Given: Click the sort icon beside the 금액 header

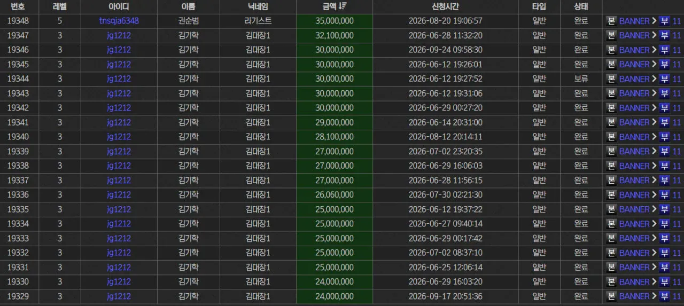Looking at the screenshot, I should (343, 6).
